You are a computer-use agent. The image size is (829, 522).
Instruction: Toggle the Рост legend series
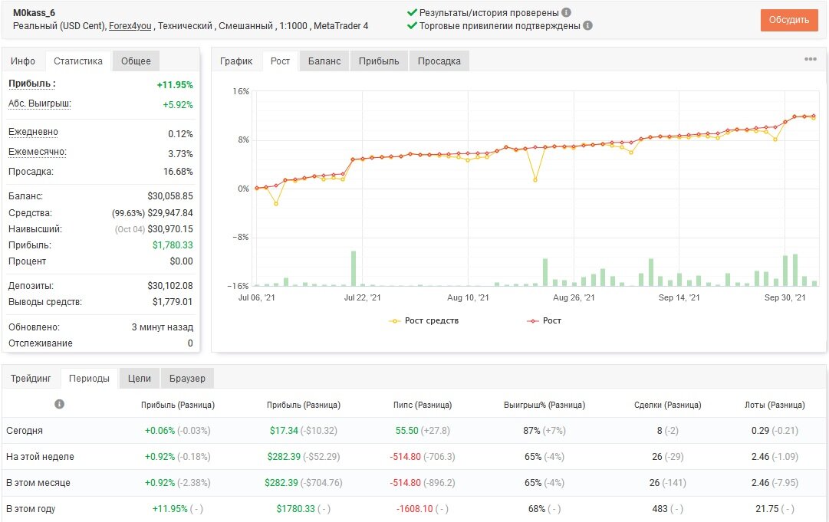(544, 320)
